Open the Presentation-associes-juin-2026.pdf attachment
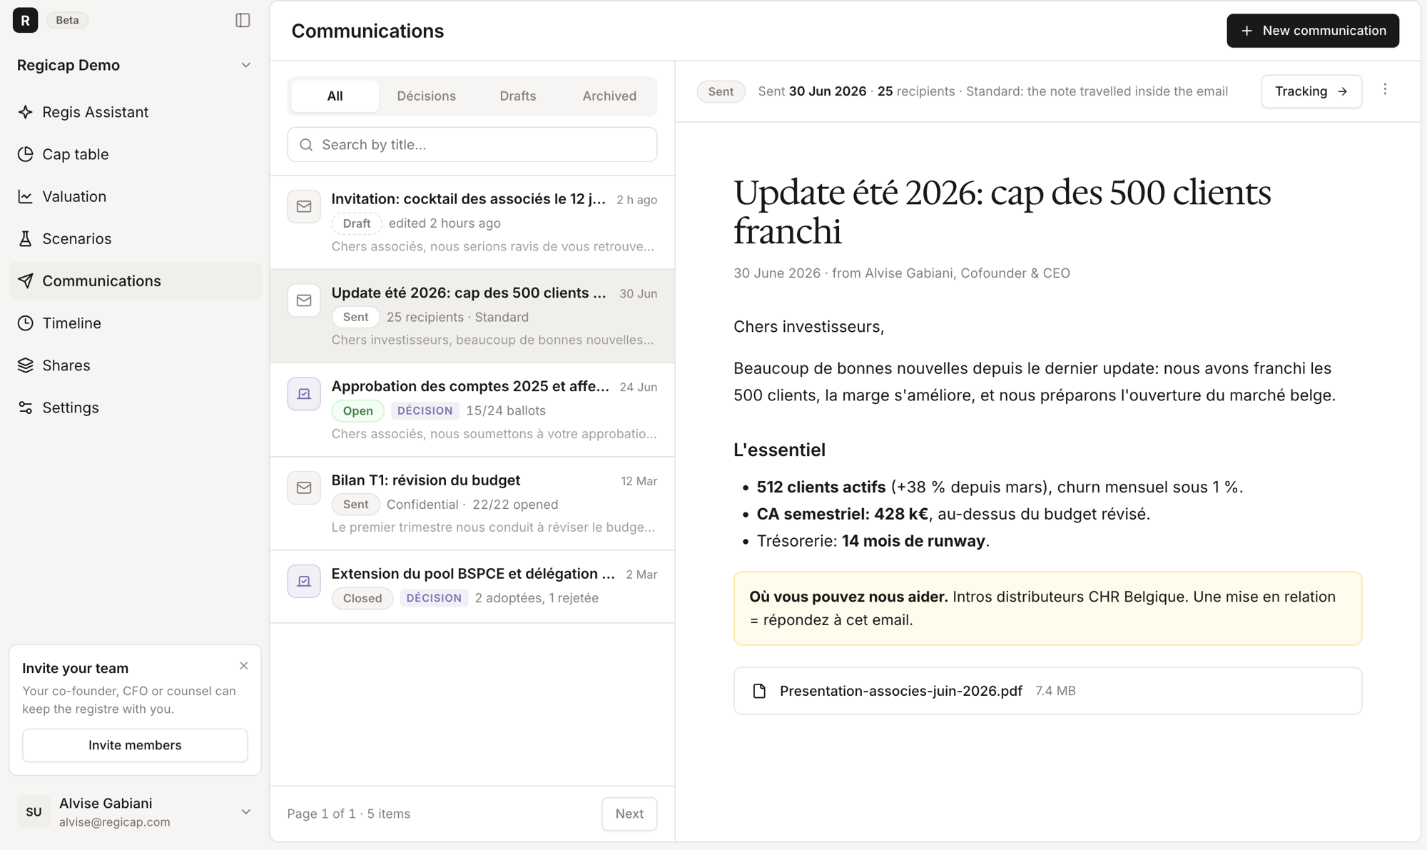The image size is (1427, 850). click(x=1047, y=691)
